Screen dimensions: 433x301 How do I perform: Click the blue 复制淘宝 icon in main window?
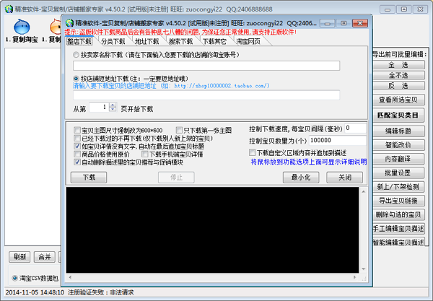click(x=22, y=27)
